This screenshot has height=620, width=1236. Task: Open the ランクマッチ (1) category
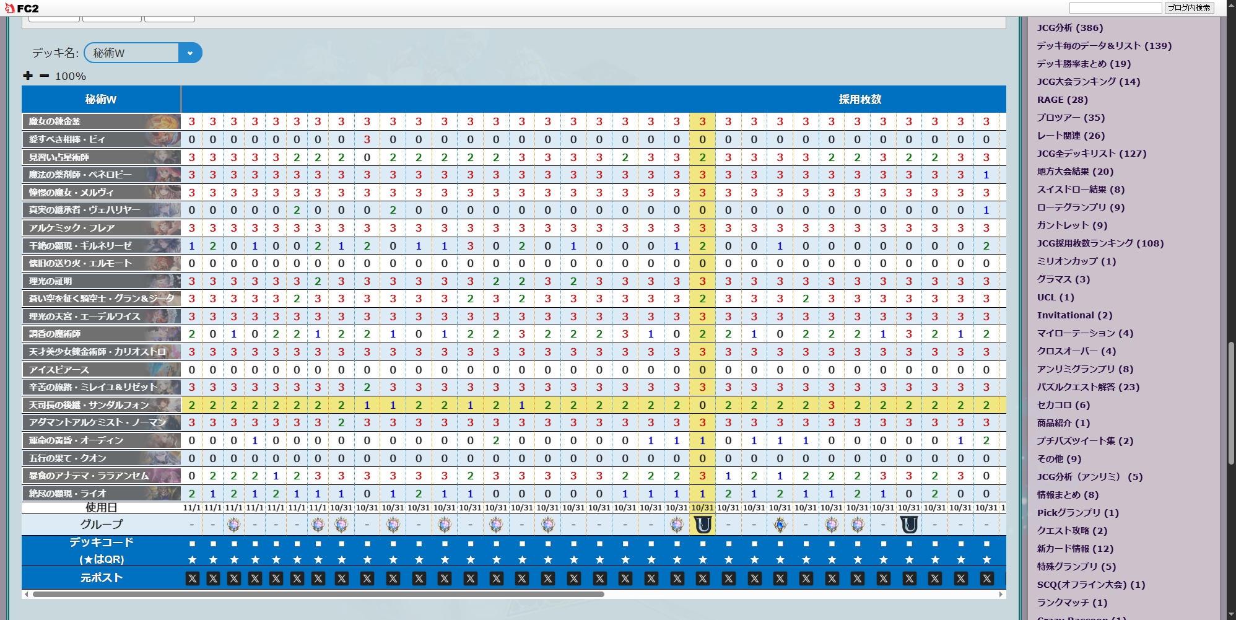tap(1073, 603)
